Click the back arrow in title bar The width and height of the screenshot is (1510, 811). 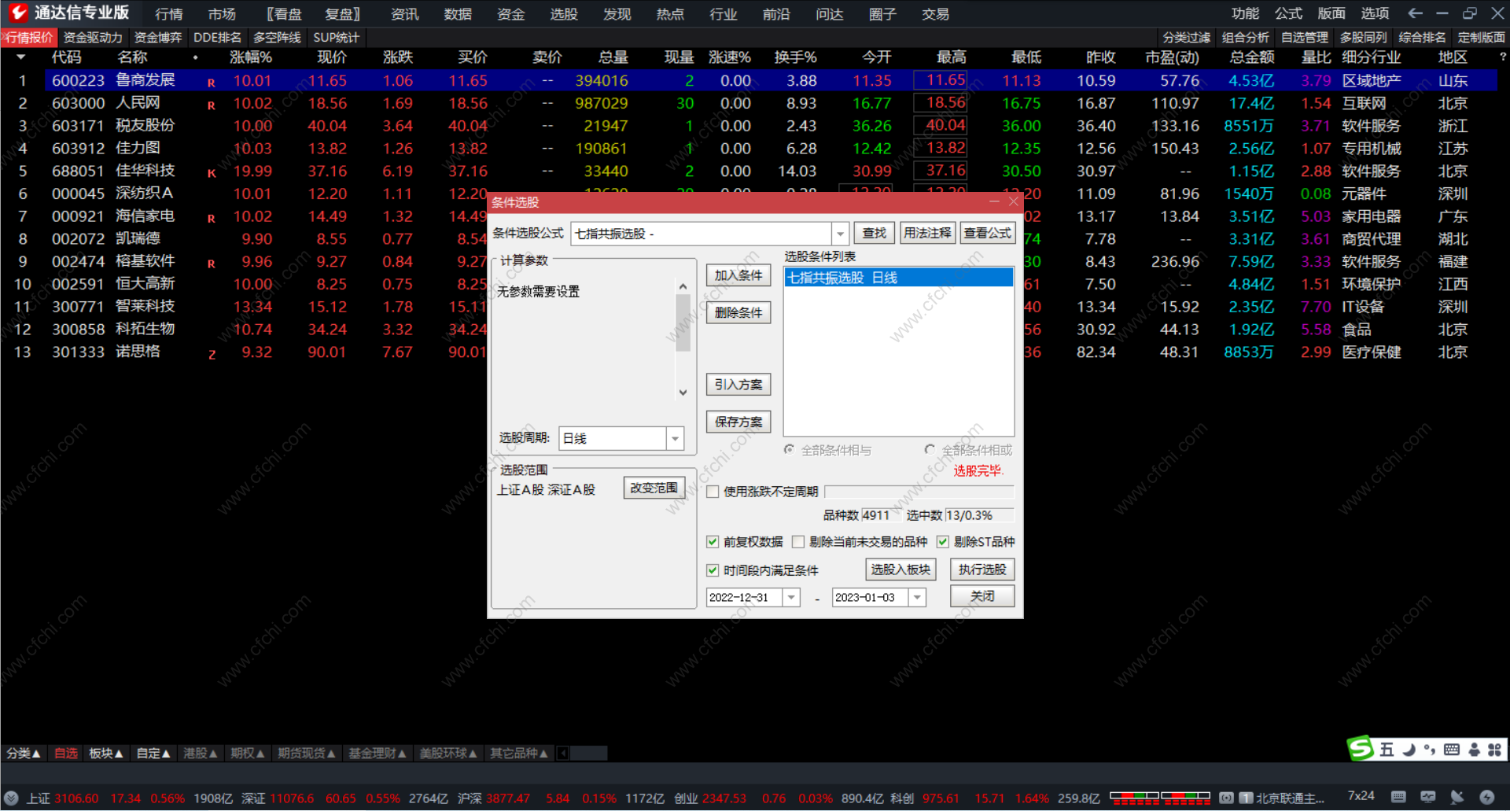click(1415, 13)
